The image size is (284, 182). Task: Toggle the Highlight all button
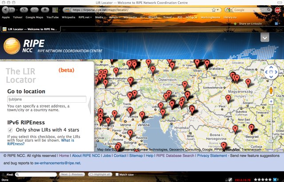(100, 174)
